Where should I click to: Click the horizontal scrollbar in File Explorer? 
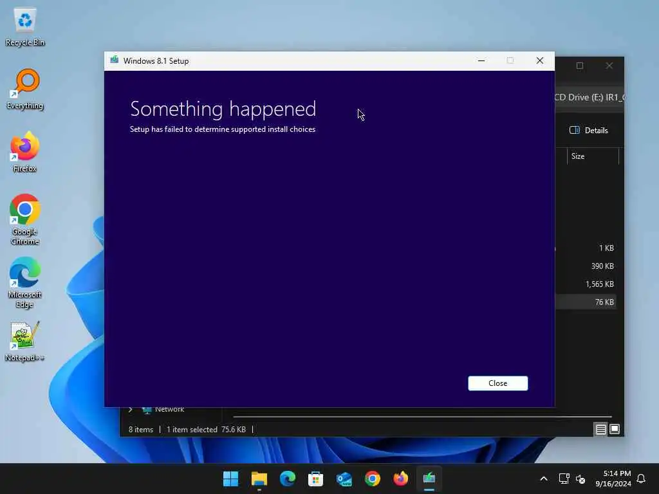click(422, 417)
